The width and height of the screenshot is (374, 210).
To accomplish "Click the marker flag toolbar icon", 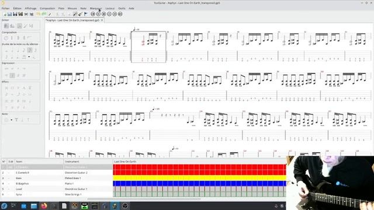I will pos(86,14).
